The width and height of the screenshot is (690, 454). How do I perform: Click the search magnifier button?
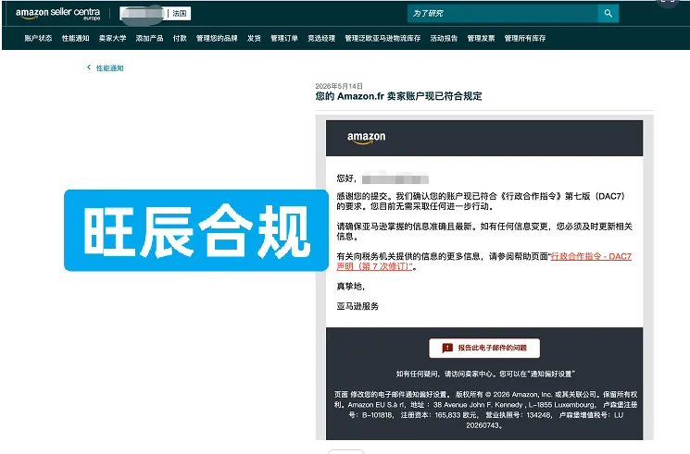point(608,13)
